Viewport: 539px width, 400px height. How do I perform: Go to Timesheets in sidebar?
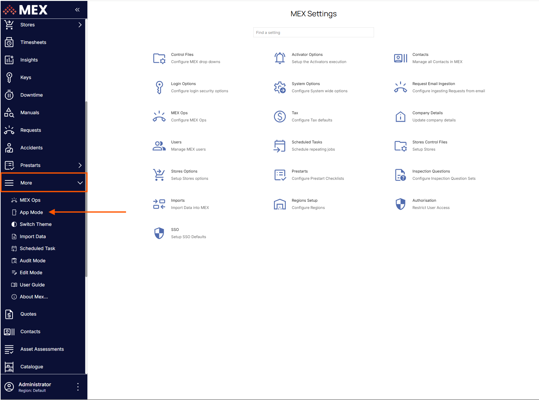[33, 42]
